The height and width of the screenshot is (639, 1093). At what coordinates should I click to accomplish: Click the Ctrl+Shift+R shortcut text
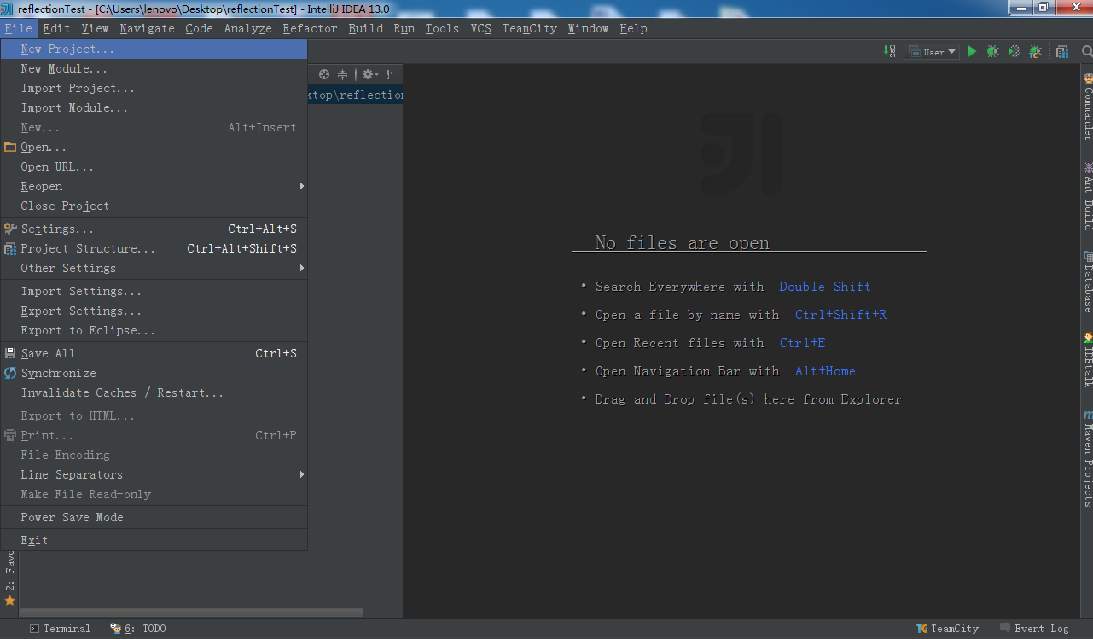click(840, 315)
